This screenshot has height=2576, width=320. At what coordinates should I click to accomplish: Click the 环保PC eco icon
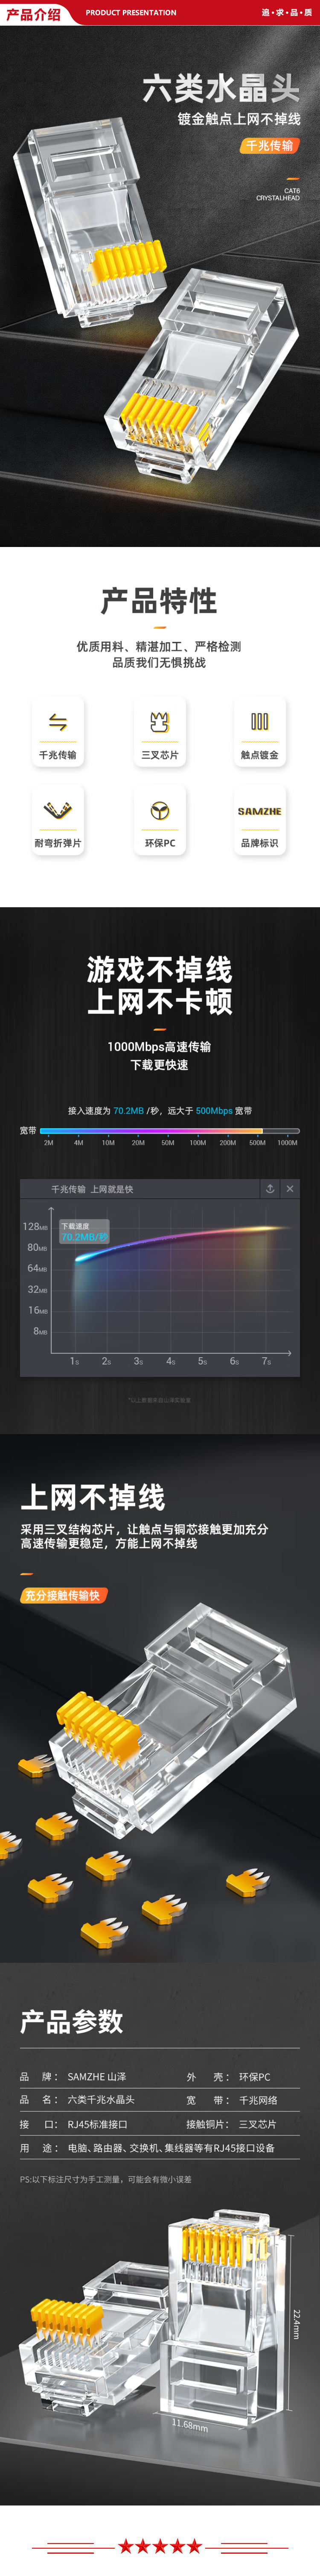[160, 811]
